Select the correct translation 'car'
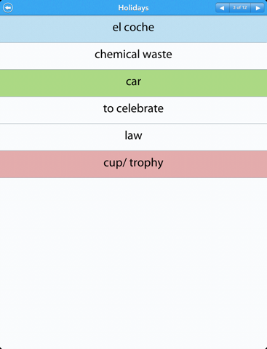The width and height of the screenshot is (267, 349). tap(133, 83)
